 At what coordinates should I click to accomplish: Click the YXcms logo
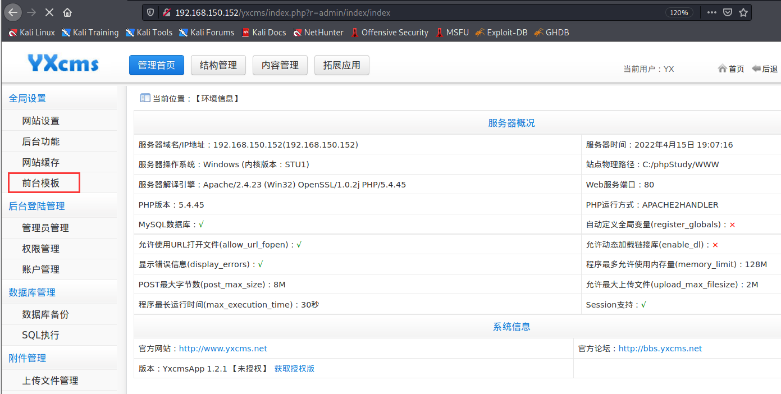point(63,63)
